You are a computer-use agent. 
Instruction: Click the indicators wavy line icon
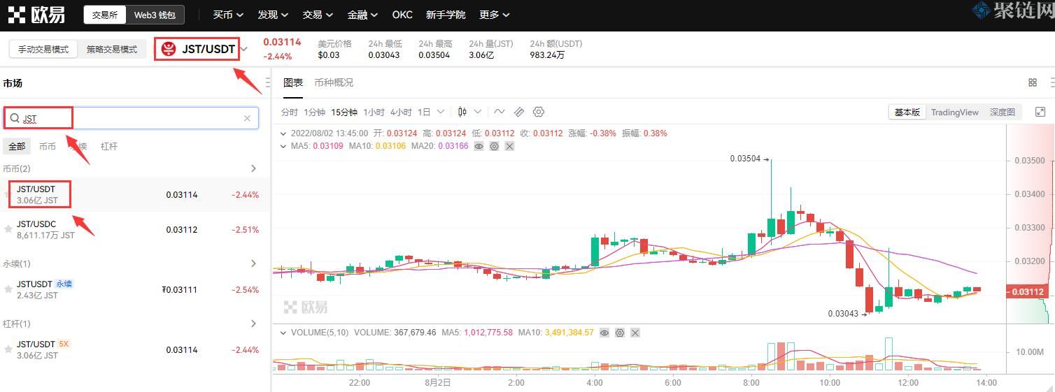click(x=499, y=112)
